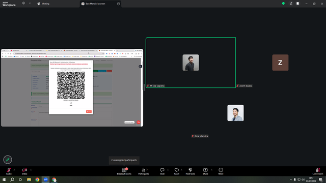Select the Z avatar of zoom baa02

(x=280, y=63)
